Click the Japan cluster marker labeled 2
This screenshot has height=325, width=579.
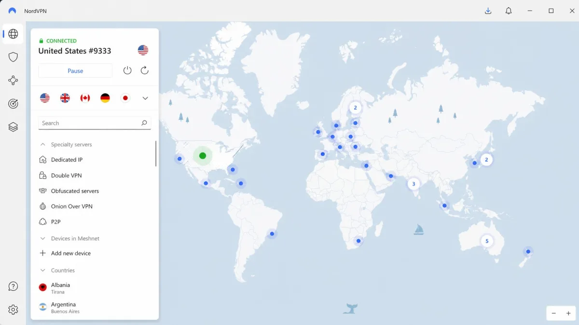[x=486, y=160]
